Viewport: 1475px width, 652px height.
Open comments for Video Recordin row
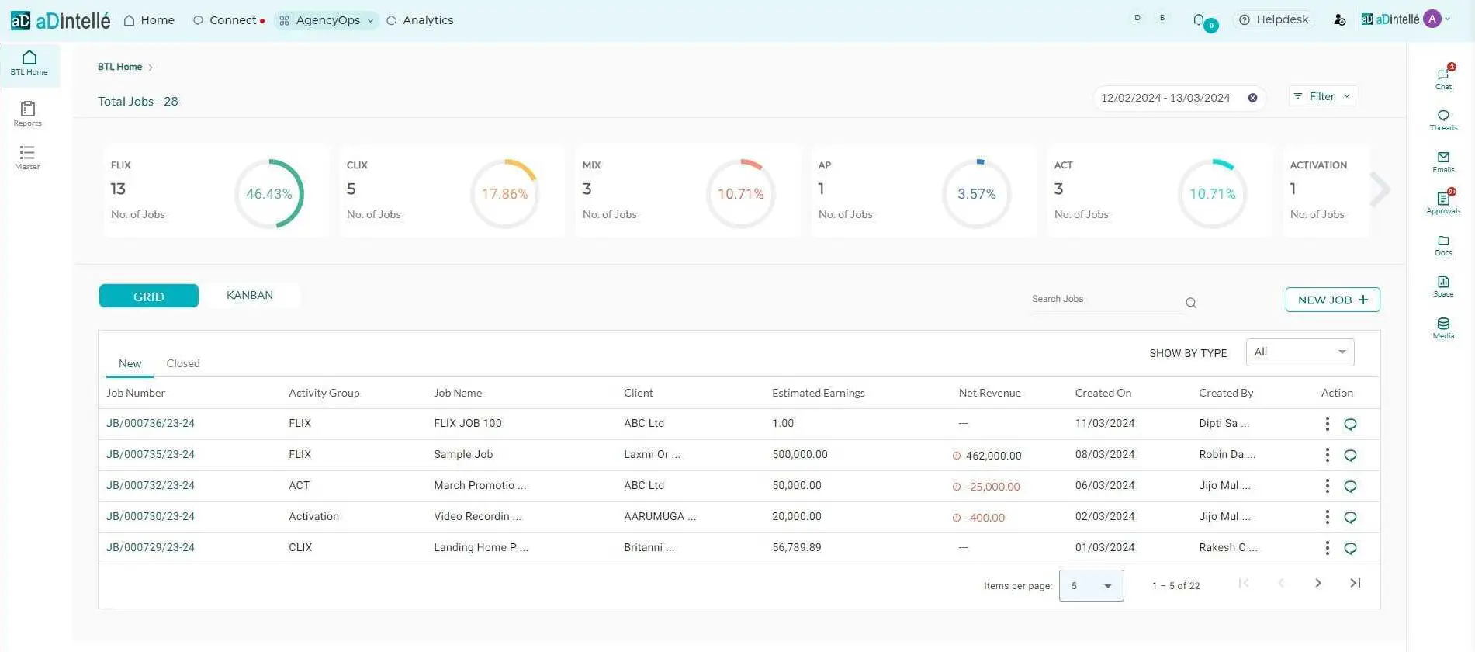1350,518
